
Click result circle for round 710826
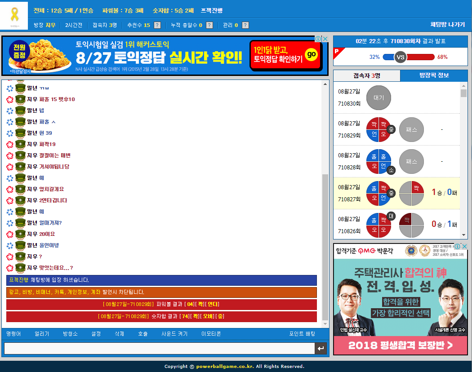point(378,225)
